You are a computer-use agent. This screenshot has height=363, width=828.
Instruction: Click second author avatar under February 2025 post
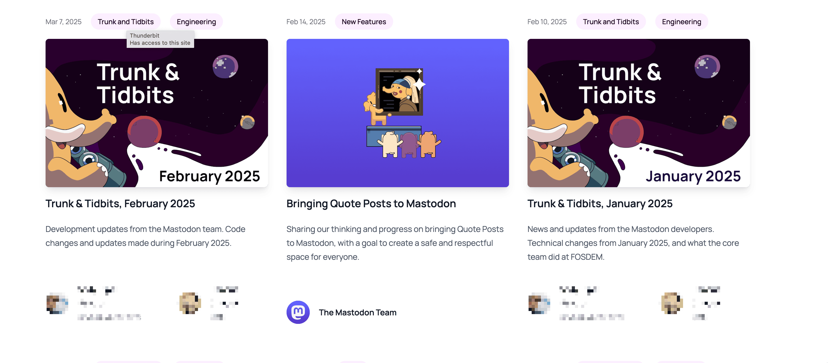click(190, 303)
